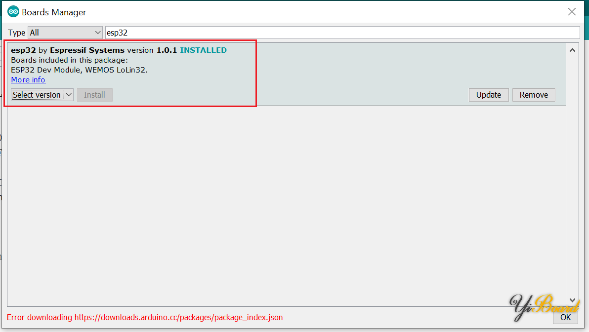589x332 pixels.
Task: Click the Install button
Action: click(x=94, y=95)
